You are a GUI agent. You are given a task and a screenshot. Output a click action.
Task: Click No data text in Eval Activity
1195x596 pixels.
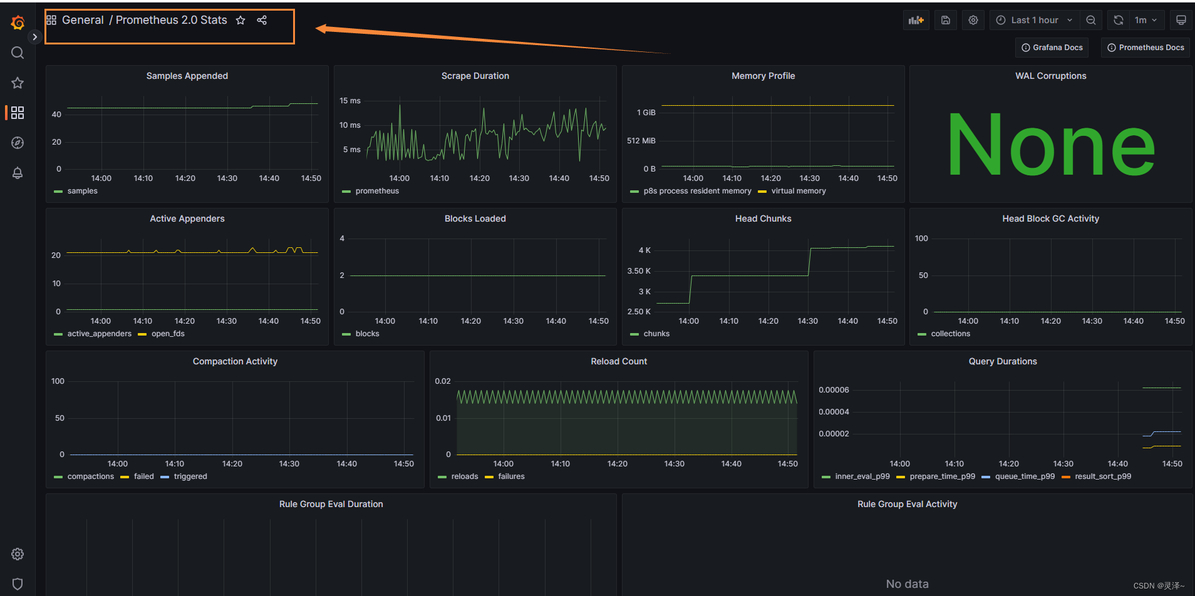908,584
